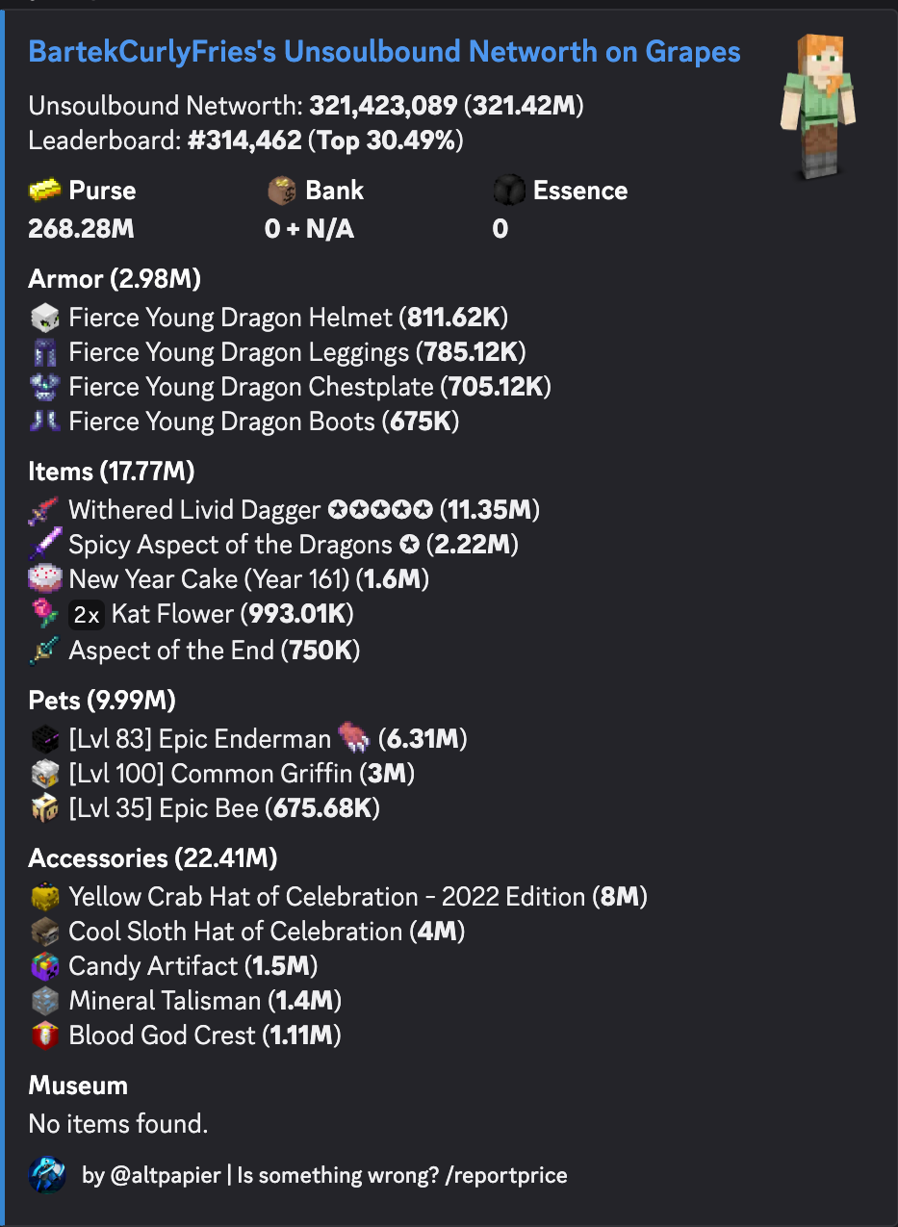Click the Epic Enderman pet icon
898x1227 pixels.
tap(45, 739)
